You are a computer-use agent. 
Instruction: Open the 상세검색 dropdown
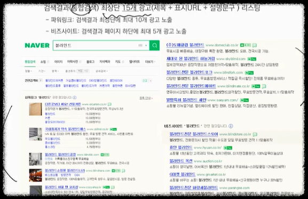tap(101, 71)
